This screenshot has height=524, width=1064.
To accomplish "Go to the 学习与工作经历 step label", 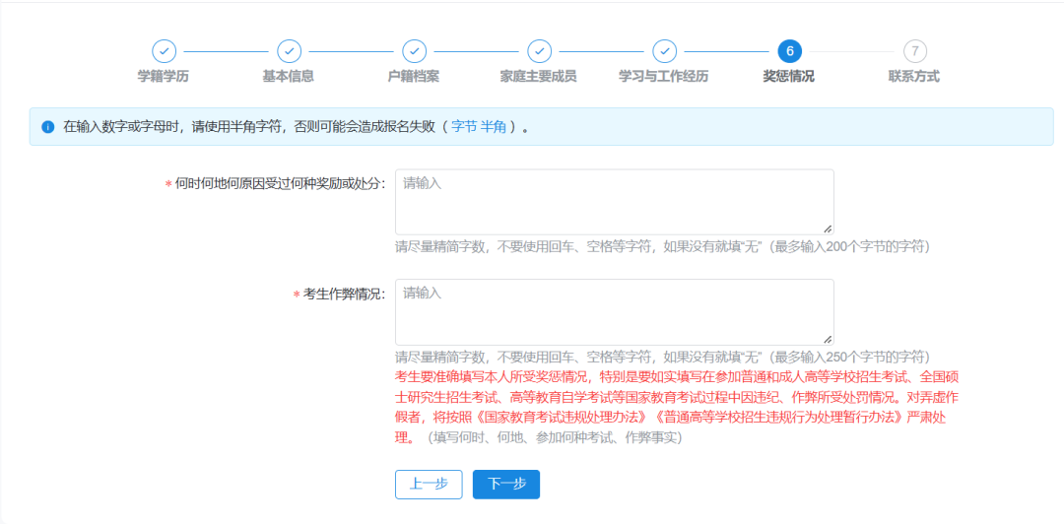I will (664, 76).
